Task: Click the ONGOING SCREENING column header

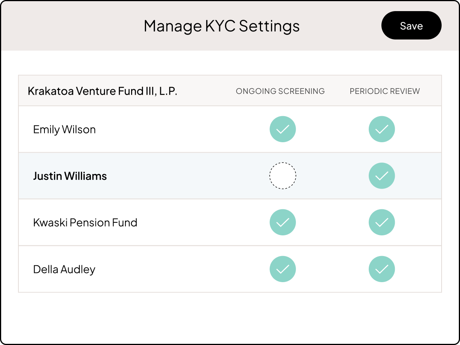Action: click(280, 91)
